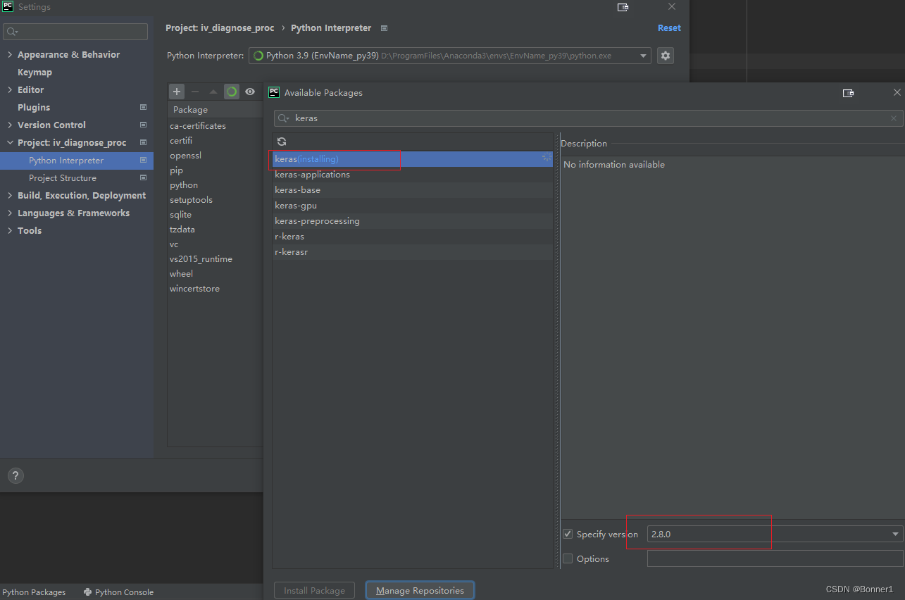Select the keras-base package

coord(413,190)
